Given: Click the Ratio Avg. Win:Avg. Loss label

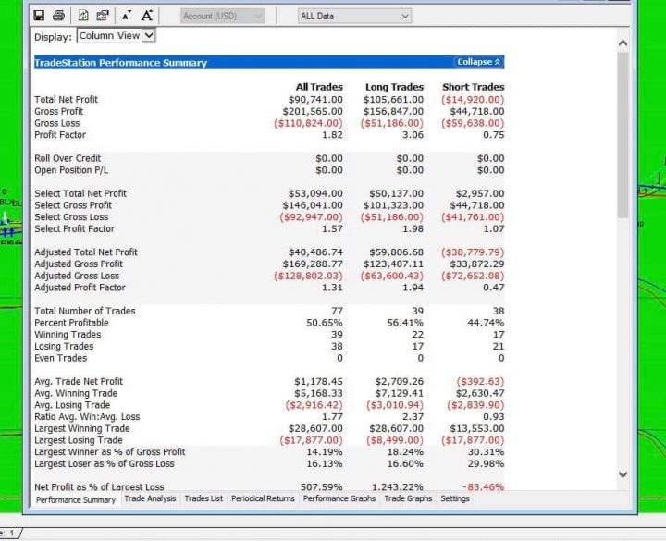Looking at the screenshot, I should (87, 416).
